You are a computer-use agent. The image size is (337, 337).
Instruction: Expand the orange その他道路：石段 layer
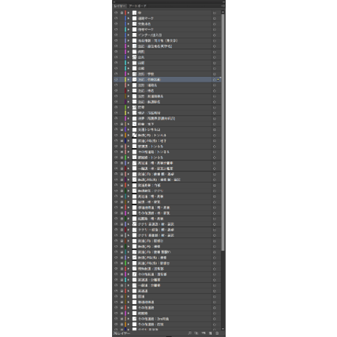coord(129,325)
